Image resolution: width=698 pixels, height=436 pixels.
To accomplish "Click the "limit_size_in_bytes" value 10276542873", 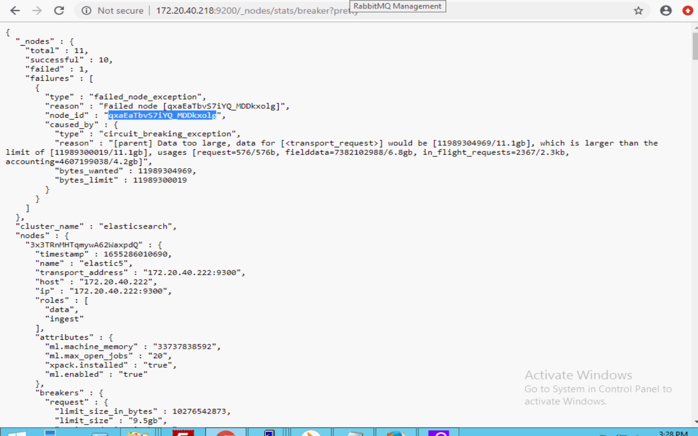I will click(199, 412).
